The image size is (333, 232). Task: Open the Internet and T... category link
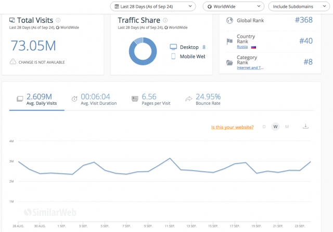[x=250, y=68]
